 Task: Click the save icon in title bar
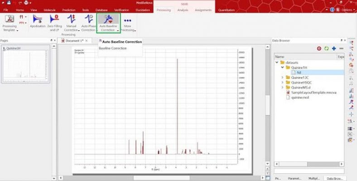point(9,3)
